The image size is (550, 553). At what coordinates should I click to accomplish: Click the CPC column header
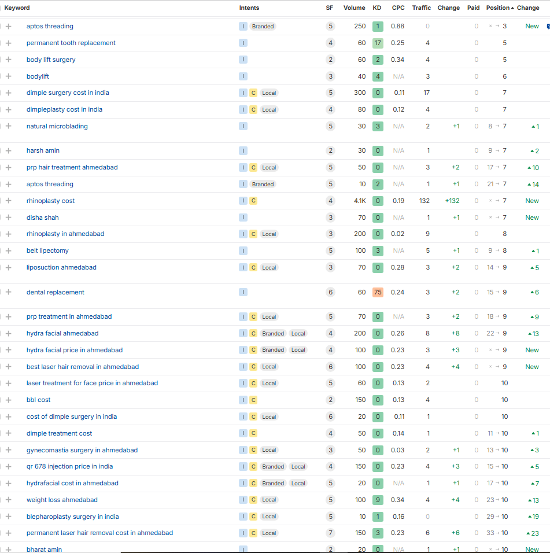(398, 8)
